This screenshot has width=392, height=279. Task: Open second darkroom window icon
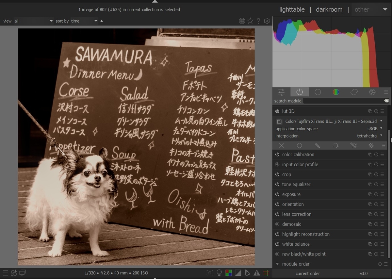23,273
